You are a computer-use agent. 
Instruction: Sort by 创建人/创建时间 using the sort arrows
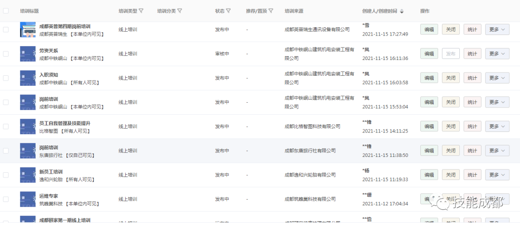coord(402,11)
